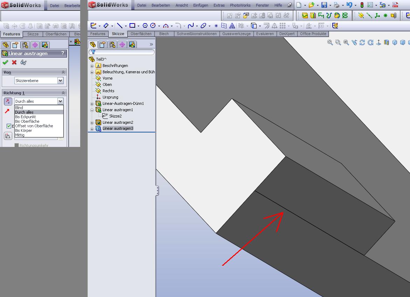The width and height of the screenshot is (410, 297).
Task: Click the draft angle button
Action: (8, 136)
